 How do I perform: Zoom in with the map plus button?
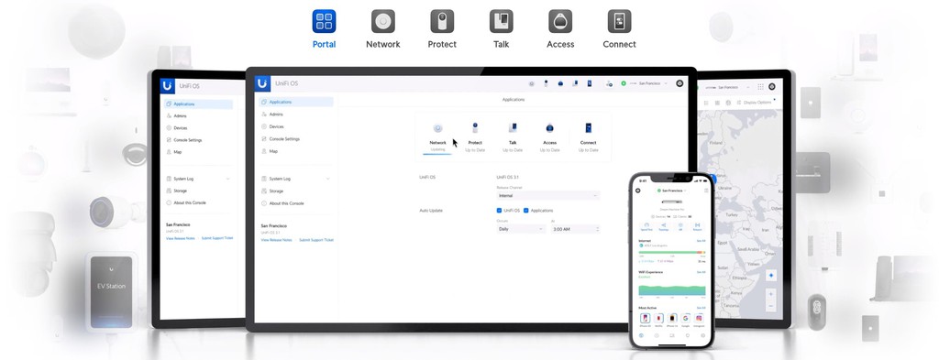(770, 294)
